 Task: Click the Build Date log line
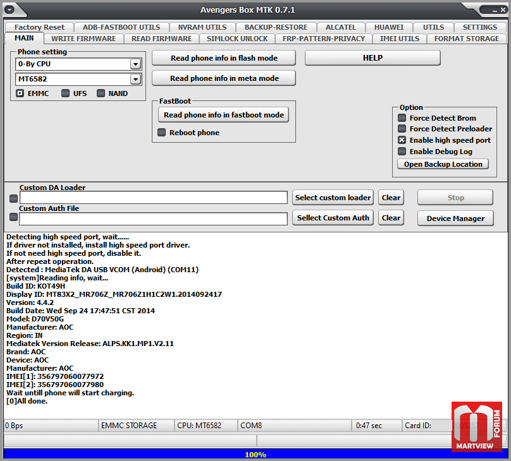pyautogui.click(x=80, y=311)
